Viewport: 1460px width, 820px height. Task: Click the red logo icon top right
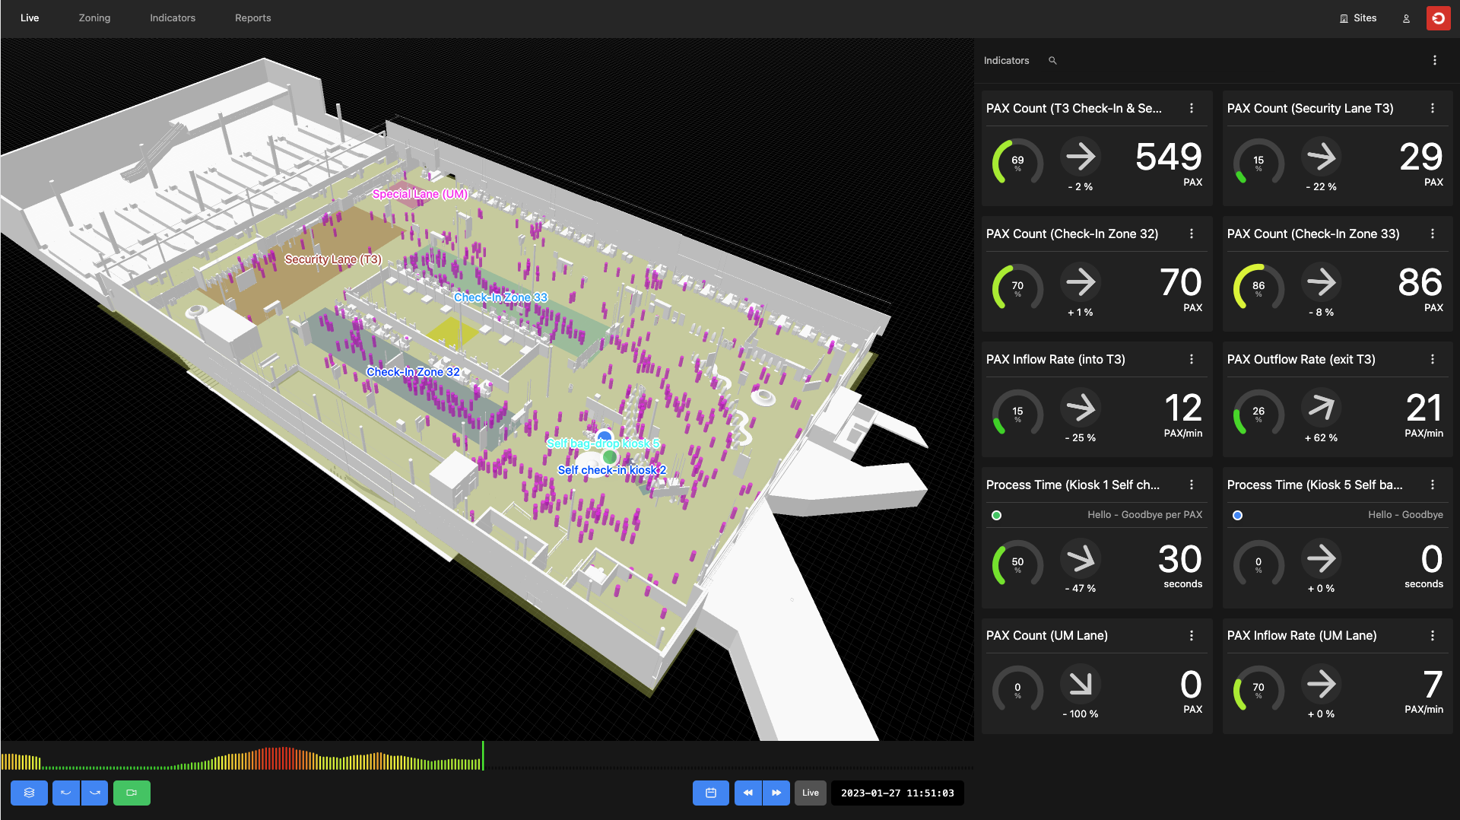(1438, 18)
